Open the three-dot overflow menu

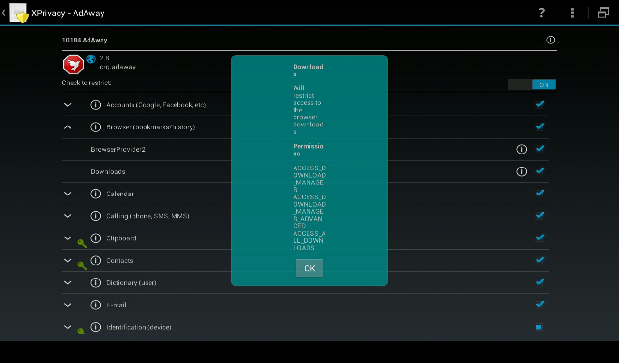[573, 13]
